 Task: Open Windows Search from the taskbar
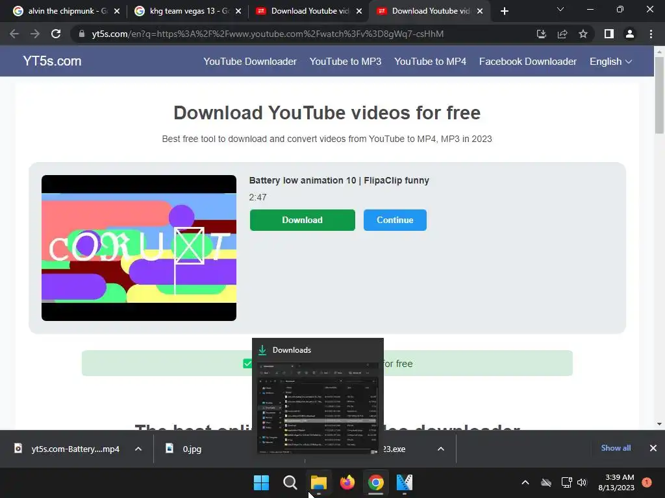[x=290, y=482]
